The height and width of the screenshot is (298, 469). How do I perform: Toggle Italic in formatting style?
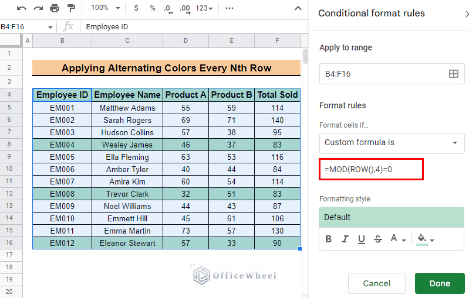point(345,239)
